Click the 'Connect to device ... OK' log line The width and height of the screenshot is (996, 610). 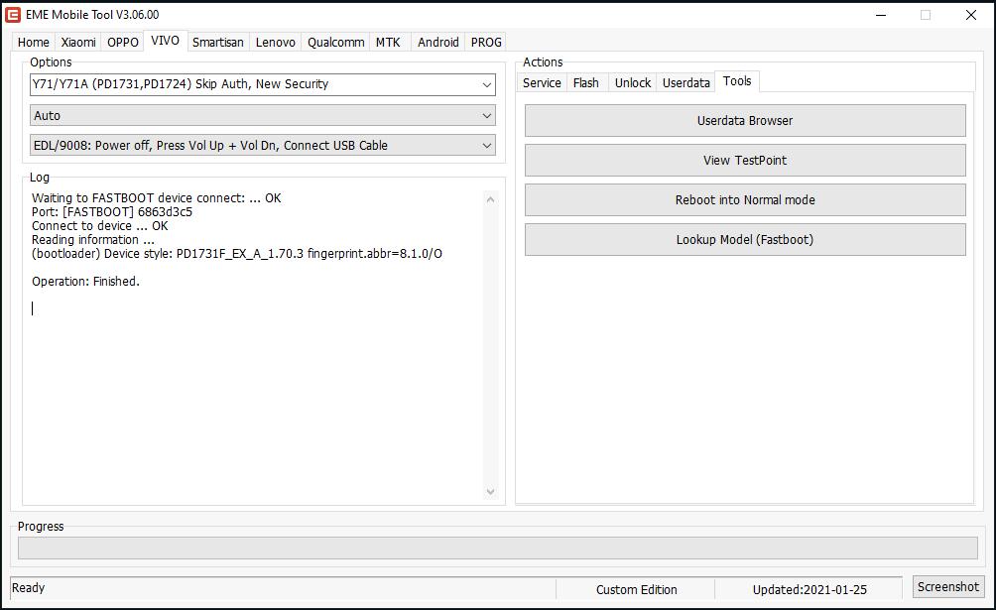coord(100,226)
